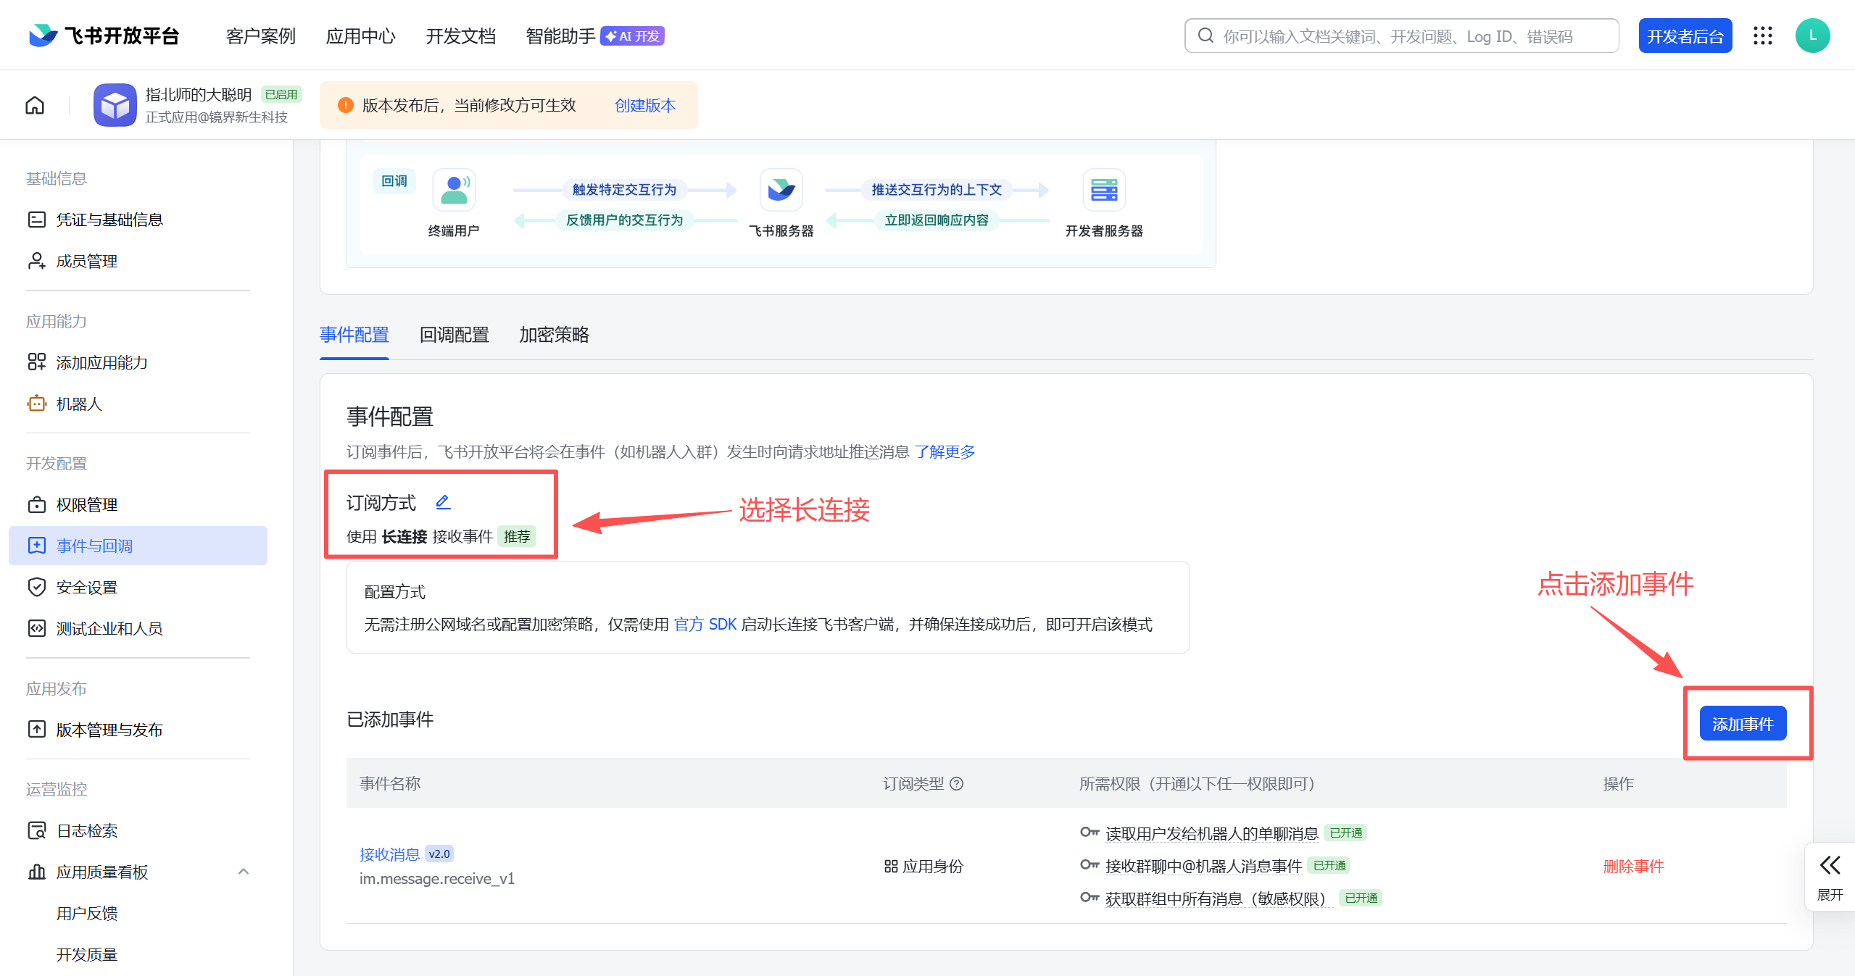Screen dimensions: 1855x976
Task: Expand the 展开 side panel arrow
Action: tap(1830, 865)
